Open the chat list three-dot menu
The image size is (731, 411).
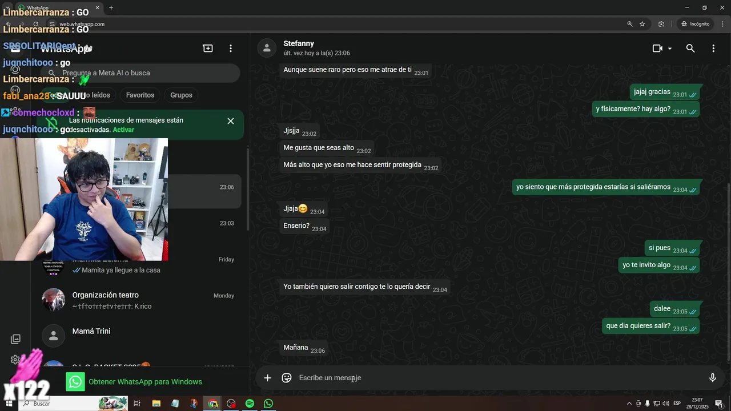[x=231, y=49]
